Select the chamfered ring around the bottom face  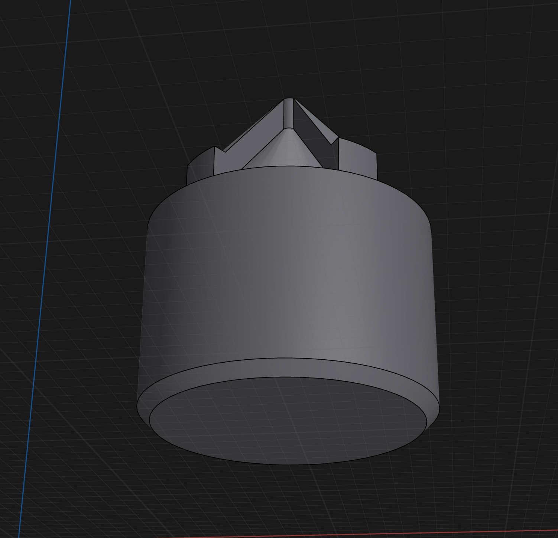point(288,368)
